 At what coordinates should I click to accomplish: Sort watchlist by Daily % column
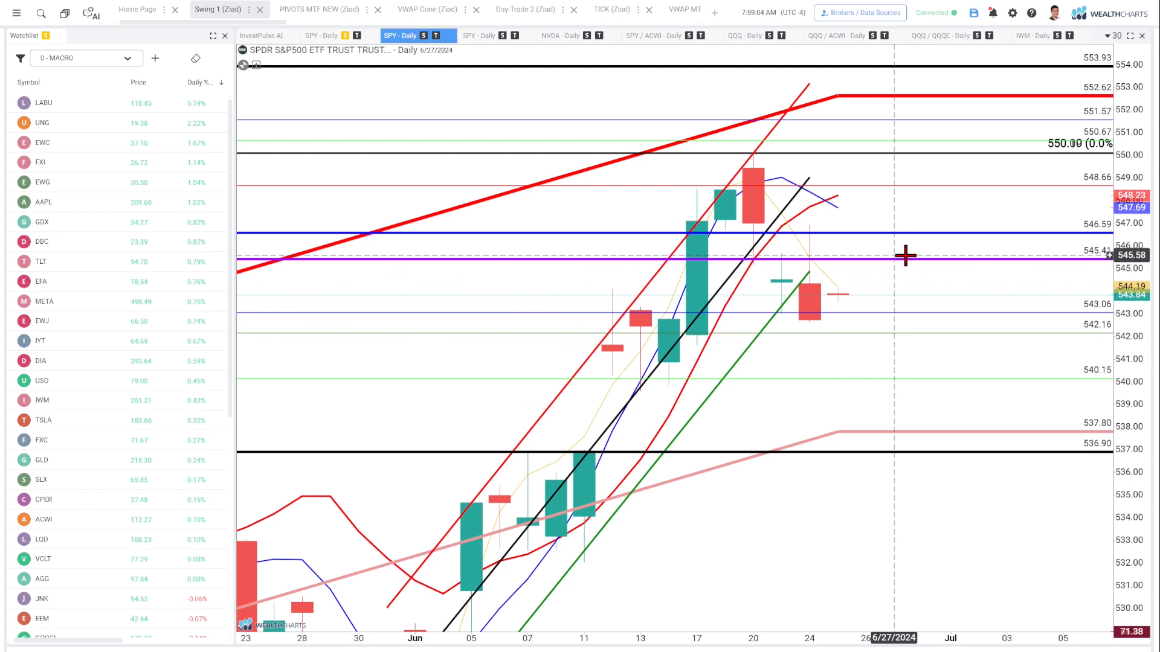click(204, 82)
